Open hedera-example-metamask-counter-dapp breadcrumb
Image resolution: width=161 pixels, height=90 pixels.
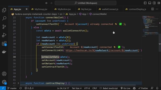(36, 14)
